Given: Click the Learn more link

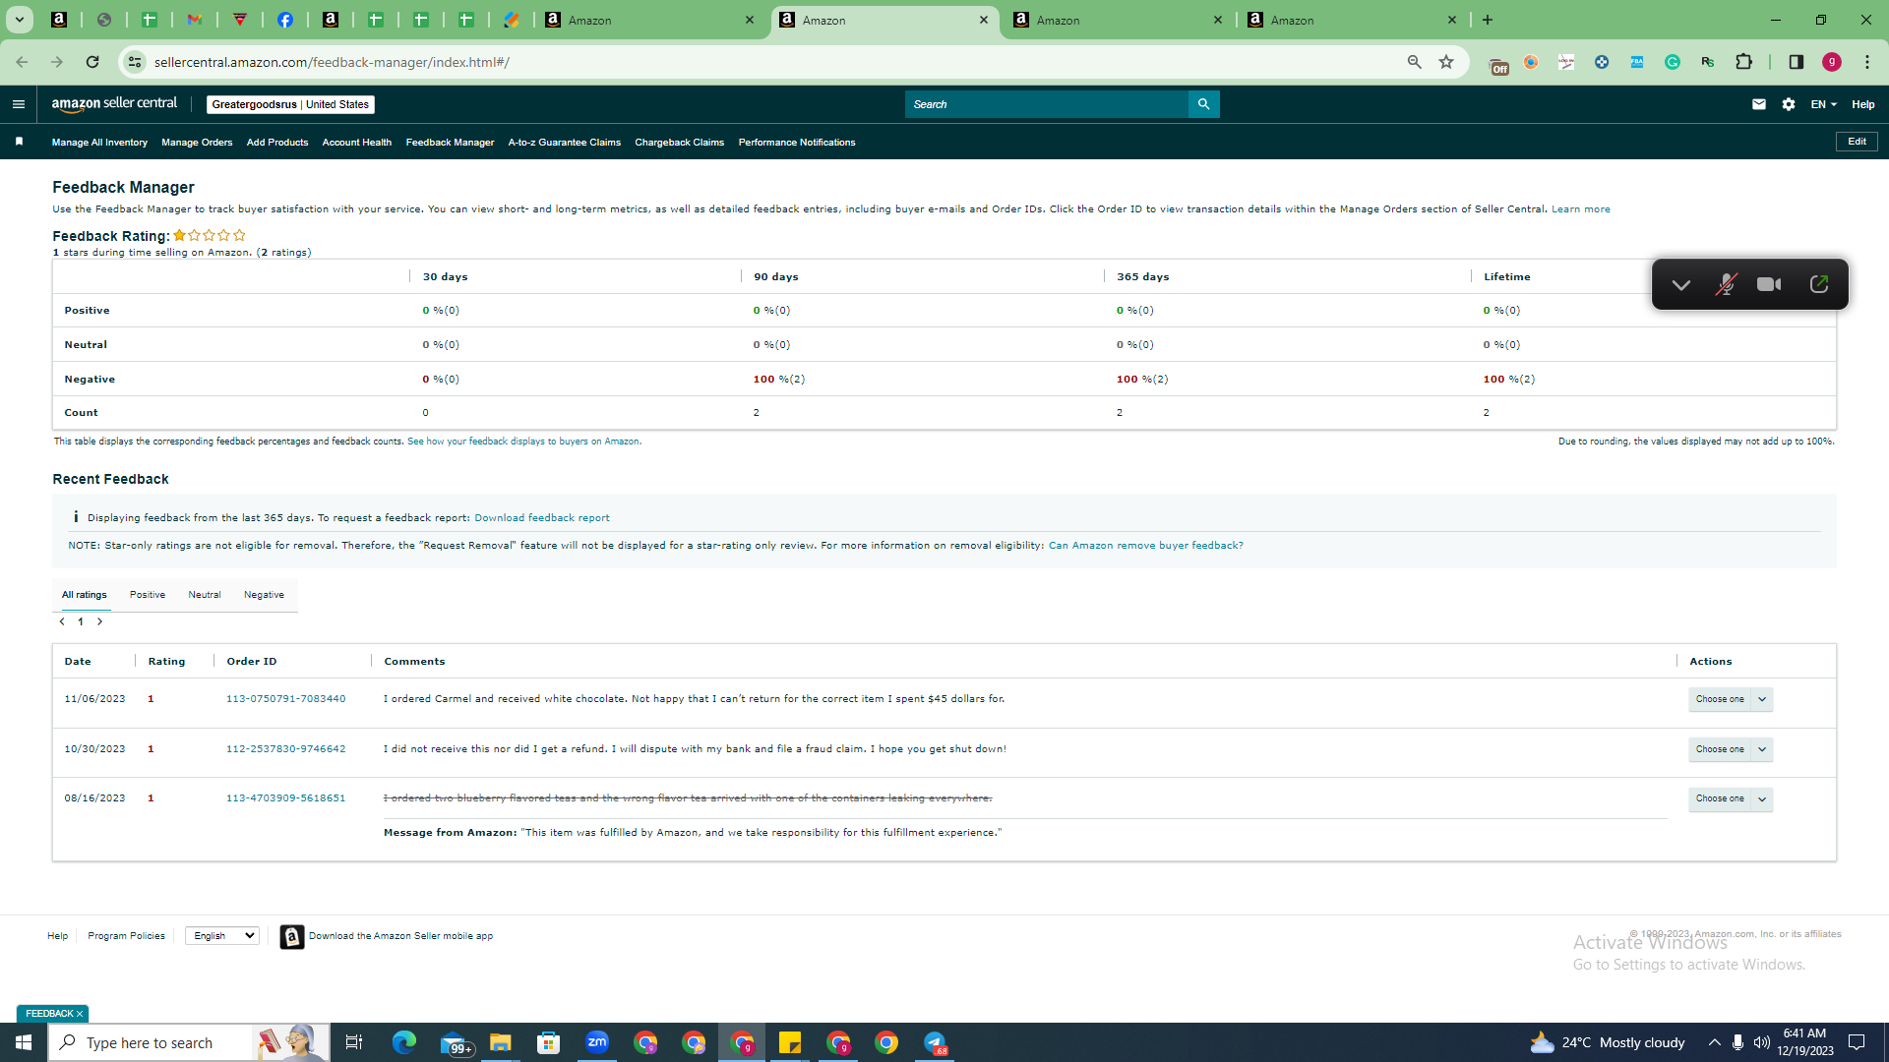Looking at the screenshot, I should click(1581, 209).
